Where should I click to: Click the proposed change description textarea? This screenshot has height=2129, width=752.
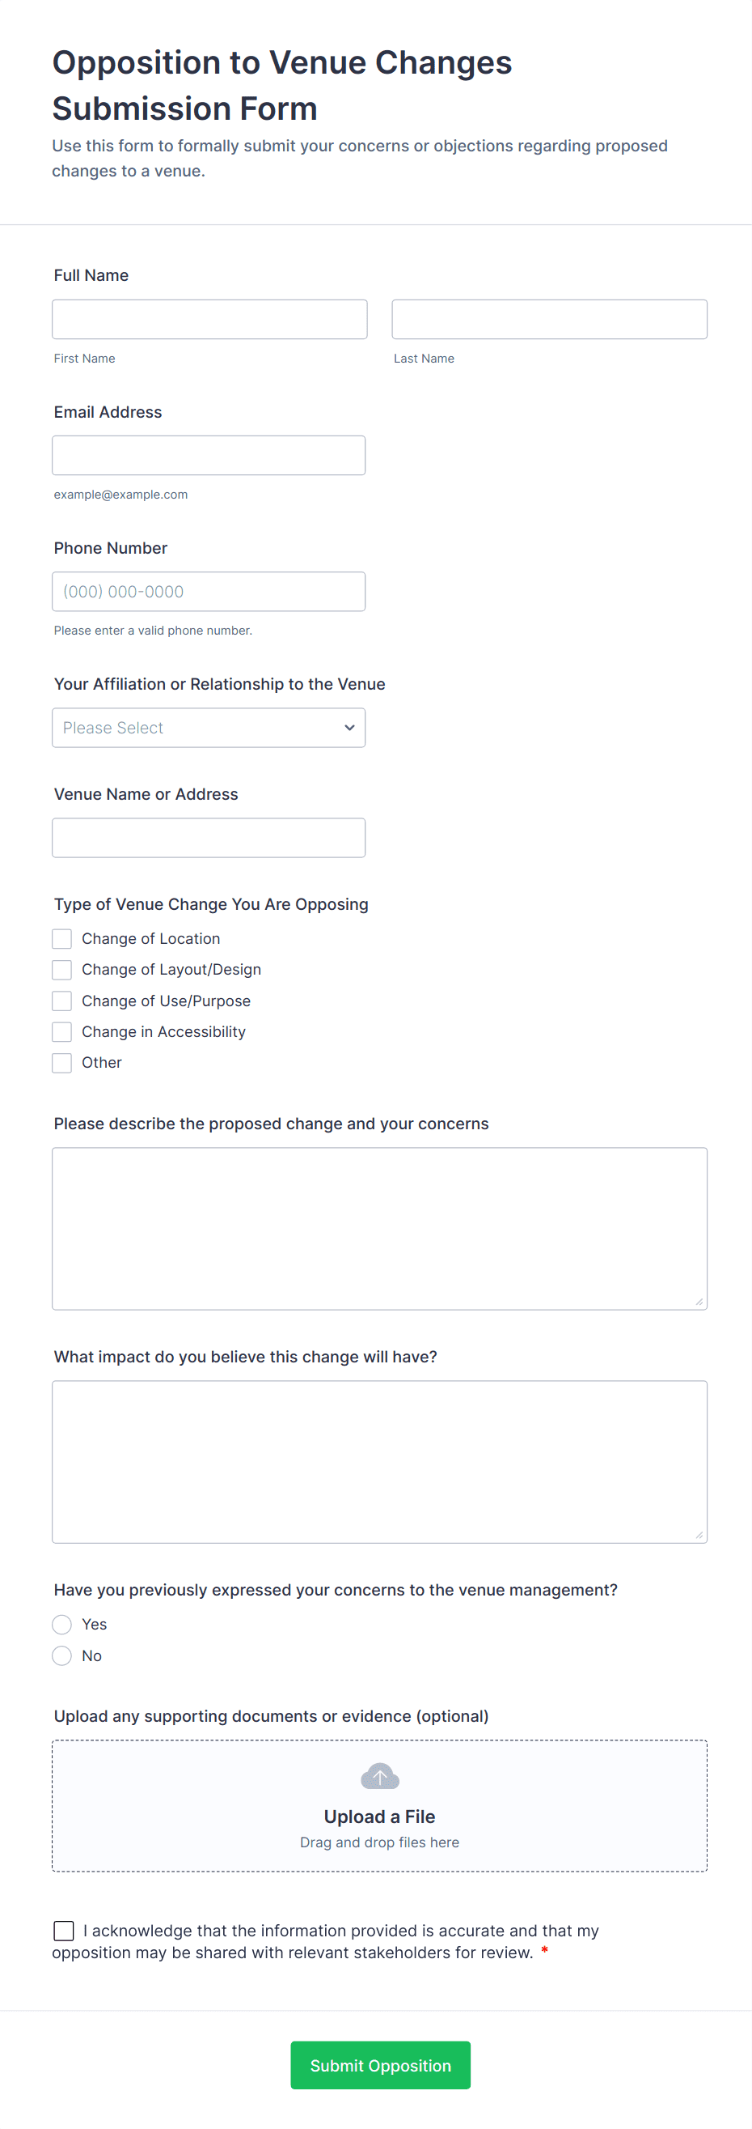(380, 1228)
